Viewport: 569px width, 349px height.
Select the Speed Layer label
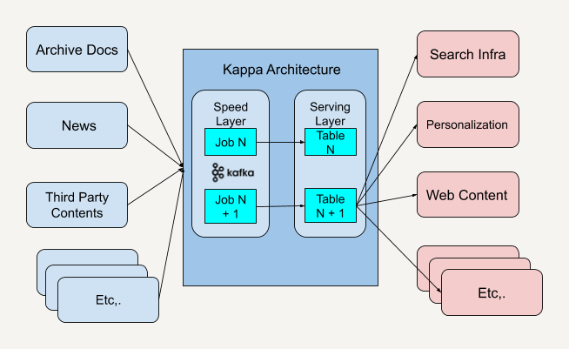coord(231,113)
